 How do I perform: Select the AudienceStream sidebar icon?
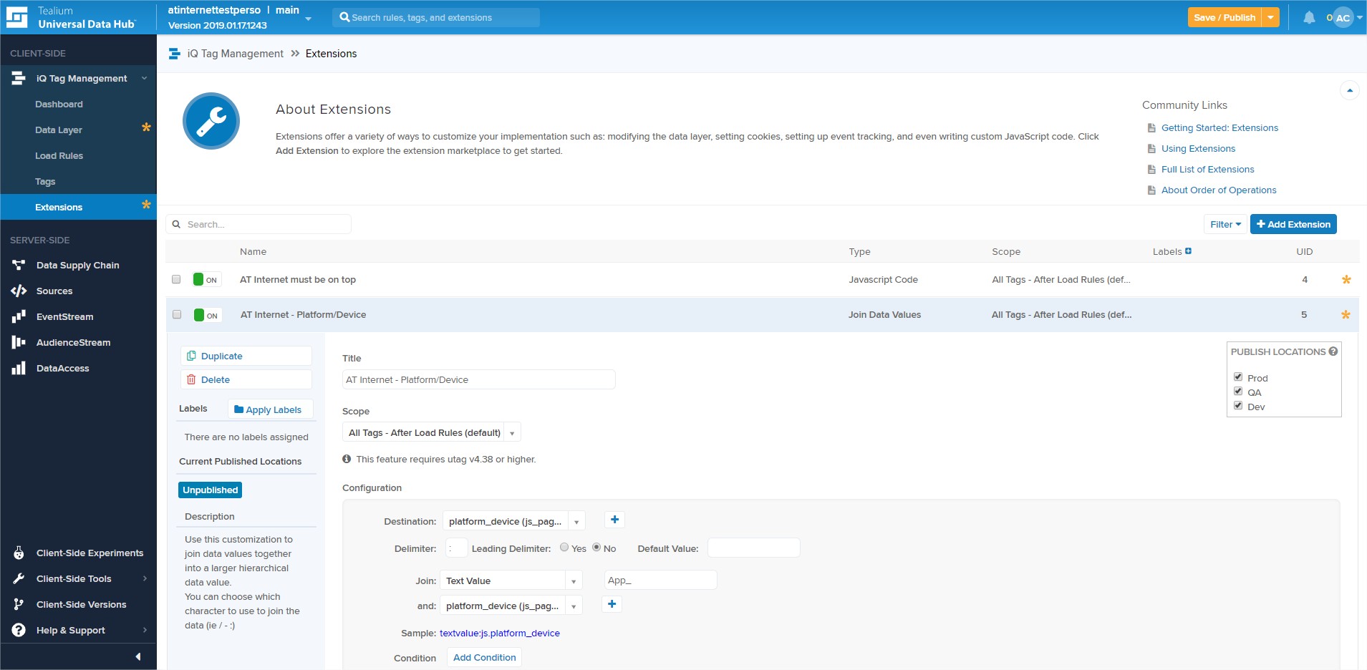pos(19,342)
